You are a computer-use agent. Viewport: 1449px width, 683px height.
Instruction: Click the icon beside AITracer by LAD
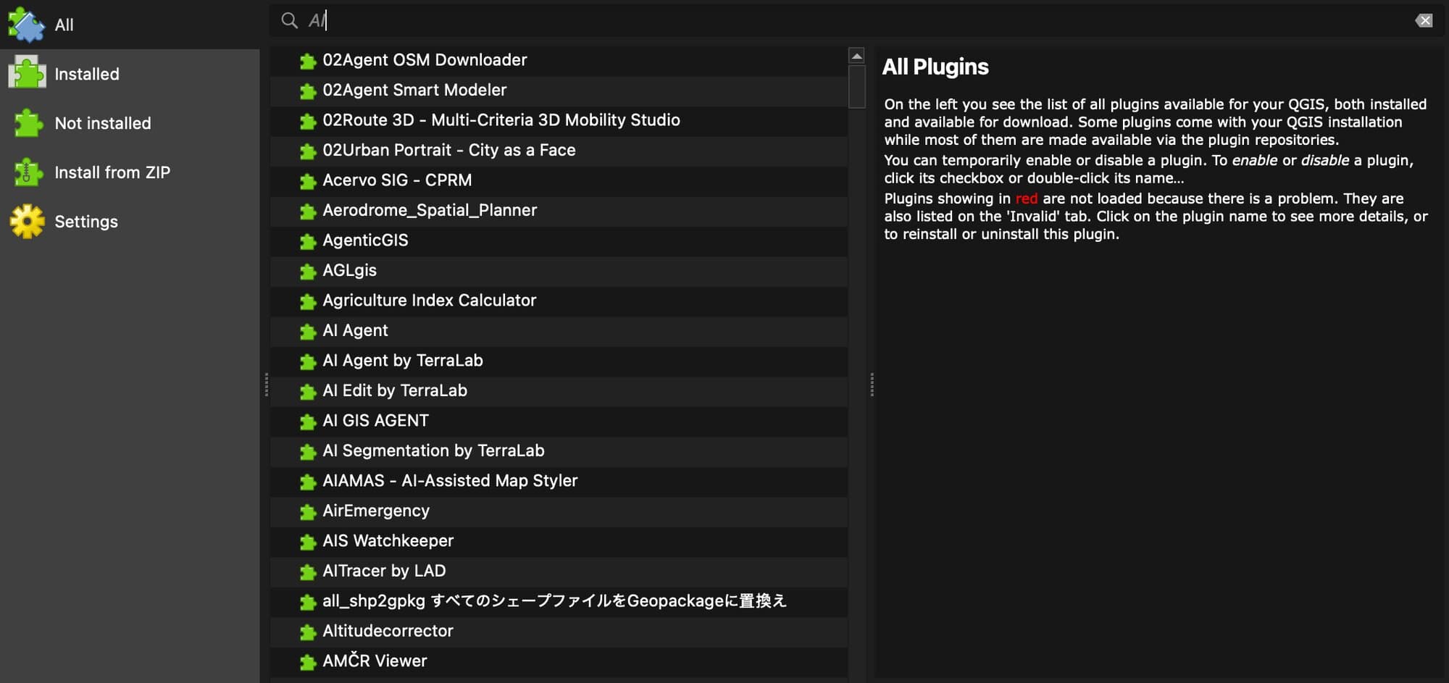tap(308, 572)
